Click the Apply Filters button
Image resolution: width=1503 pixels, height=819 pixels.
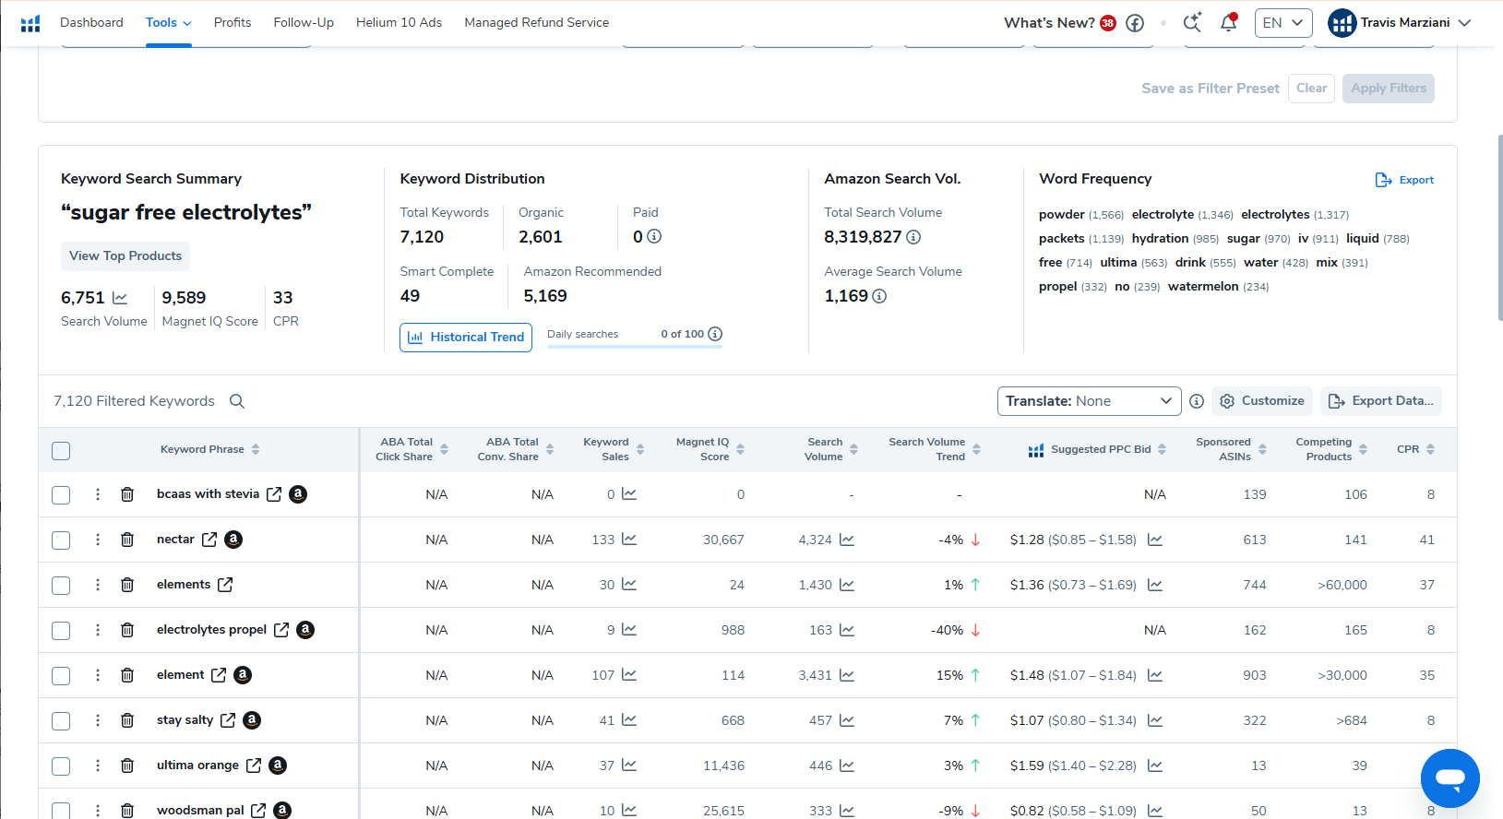[x=1389, y=89]
